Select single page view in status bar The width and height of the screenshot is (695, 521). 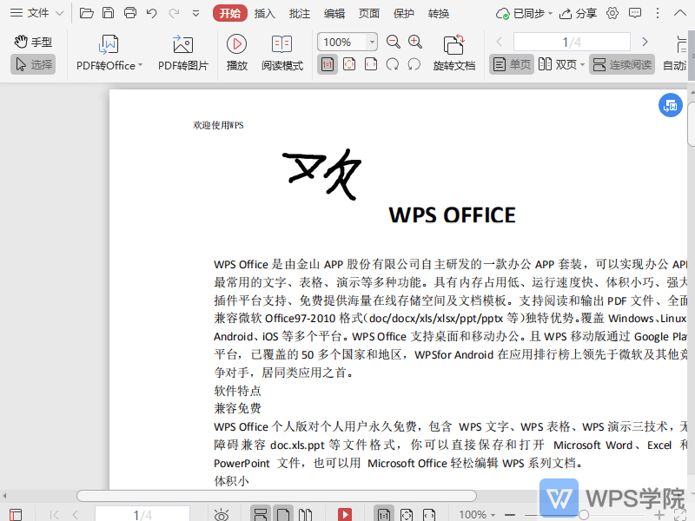click(x=283, y=514)
